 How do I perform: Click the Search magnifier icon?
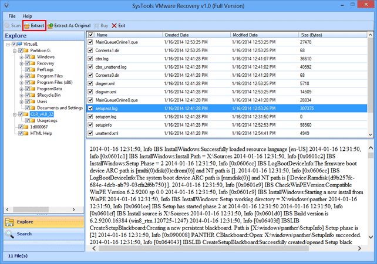point(9,234)
